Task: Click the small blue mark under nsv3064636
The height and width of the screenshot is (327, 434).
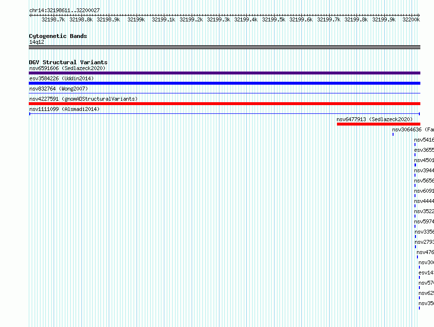Action: click(x=393, y=134)
